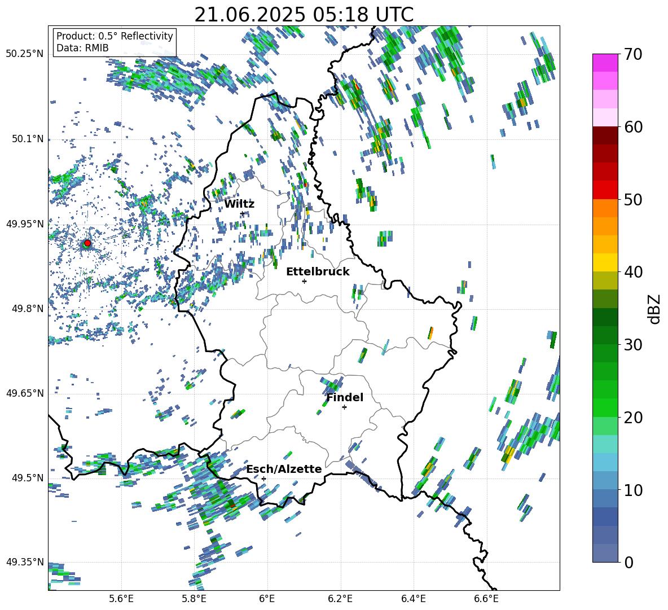
Task: Click the 50 value on the colorbar
Action: click(x=633, y=199)
